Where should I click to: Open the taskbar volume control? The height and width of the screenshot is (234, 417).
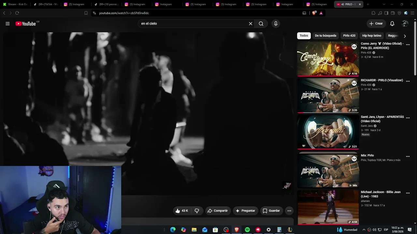(x=374, y=230)
